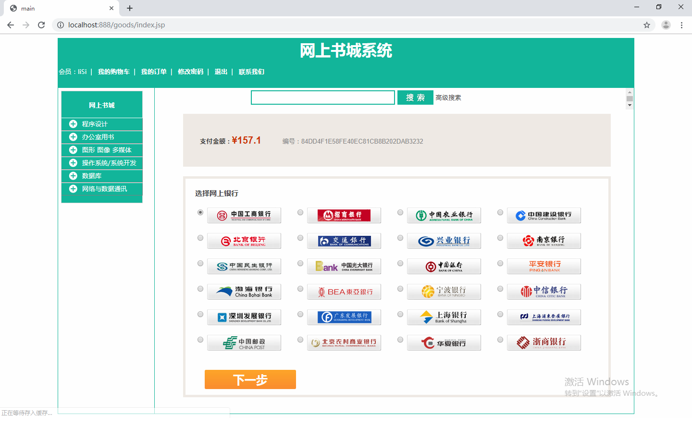This screenshot has width=692, height=427.
Task: Select the Bank of Shanghai radio button
Action: pos(400,314)
